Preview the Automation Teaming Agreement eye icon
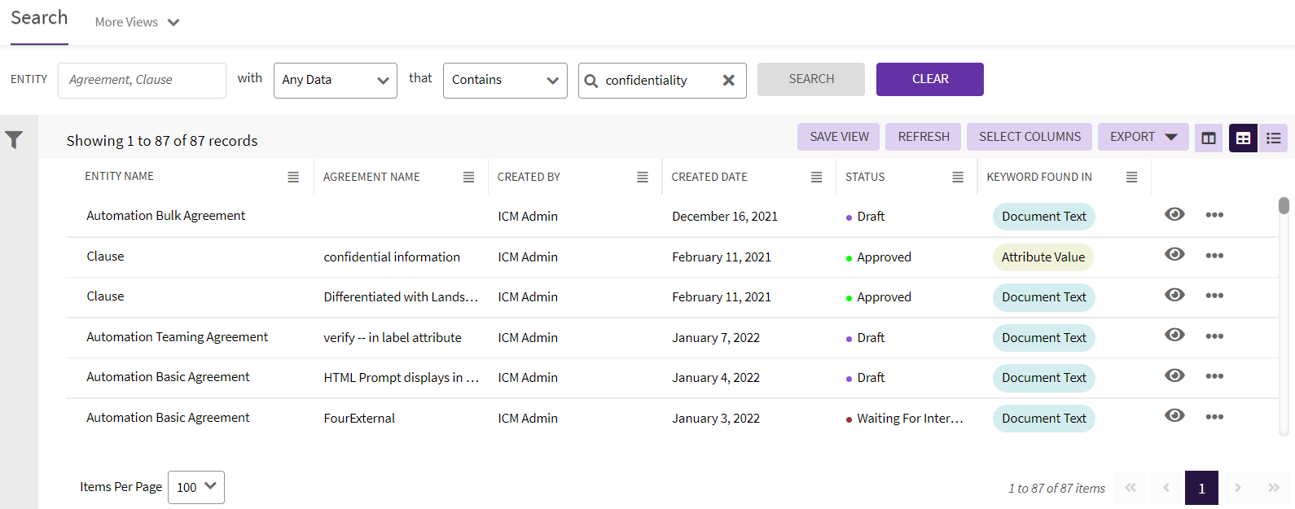The width and height of the screenshot is (1295, 509). click(x=1174, y=335)
